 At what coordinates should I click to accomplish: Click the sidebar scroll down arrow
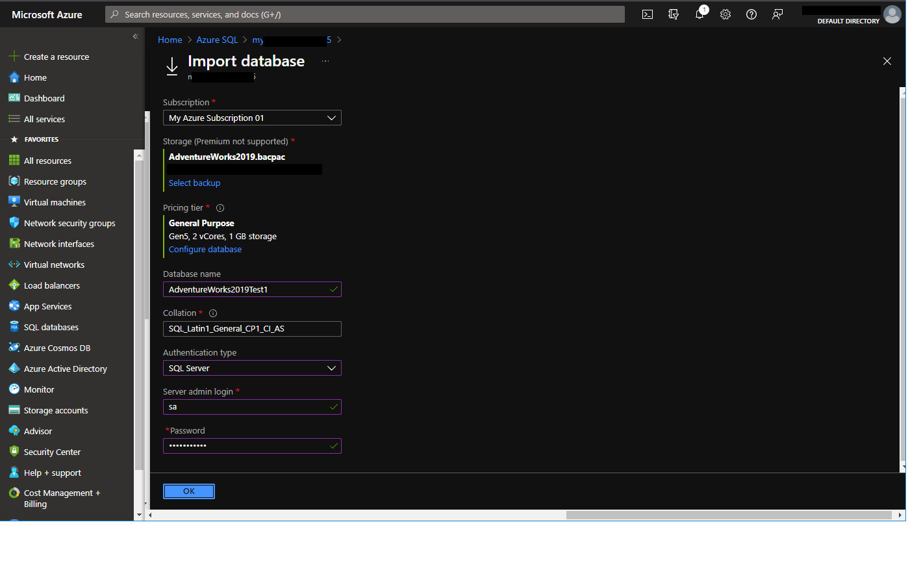click(138, 515)
